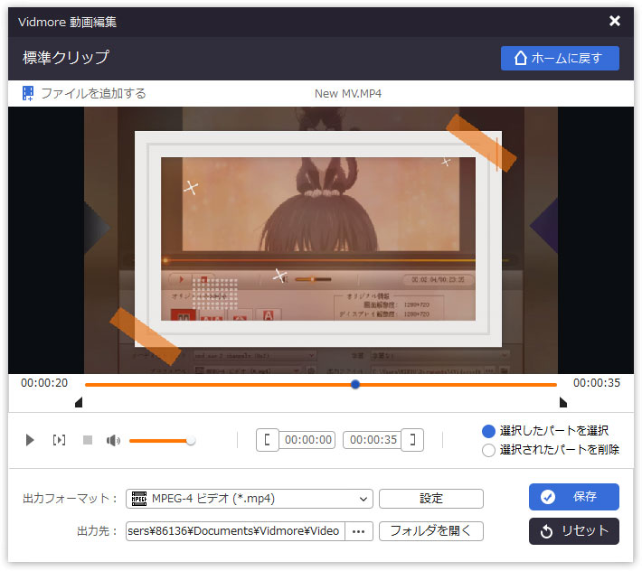Viewport: 642px width, 571px height.
Task: Open the output format dropdown
Action: click(250, 499)
